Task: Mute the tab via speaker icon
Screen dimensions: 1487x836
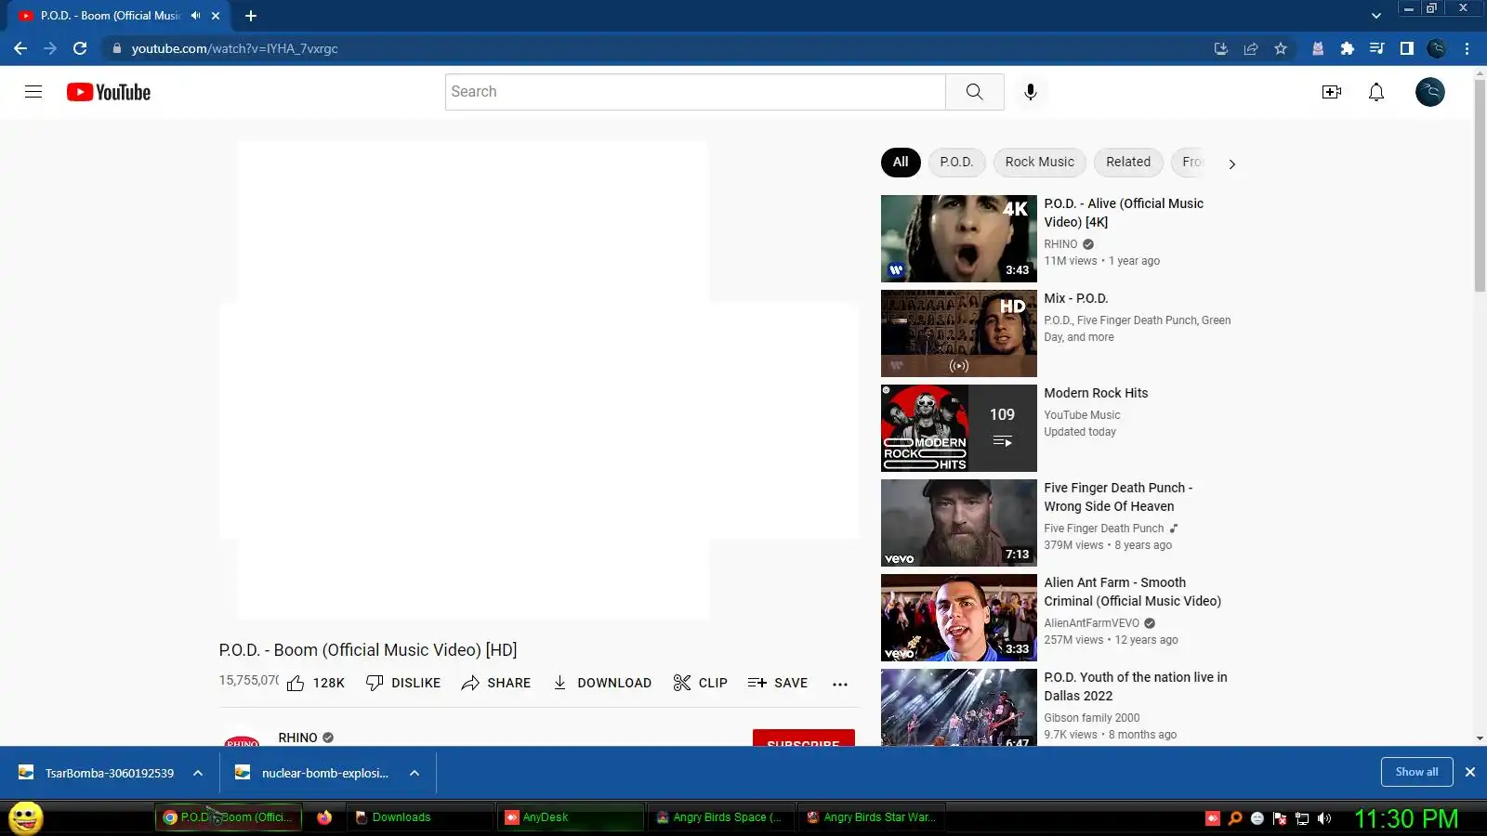Action: tap(195, 16)
